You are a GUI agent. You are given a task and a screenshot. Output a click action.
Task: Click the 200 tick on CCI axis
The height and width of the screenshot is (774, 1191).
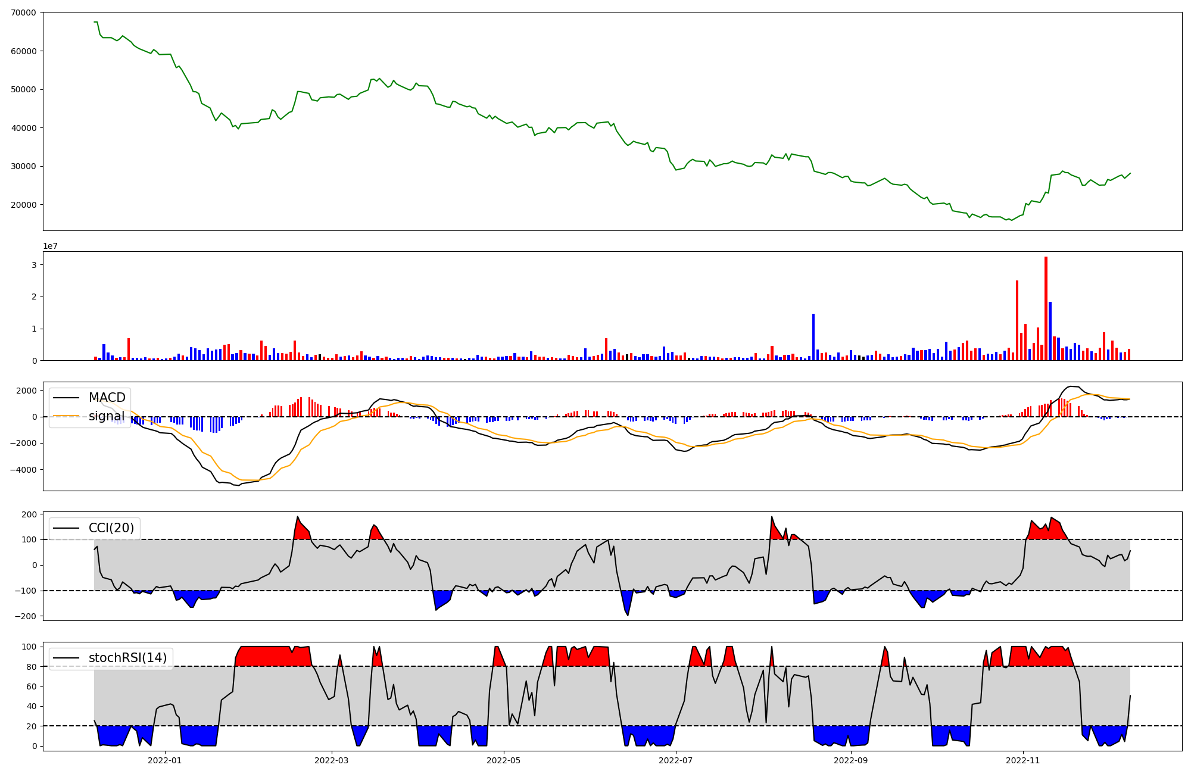point(30,514)
